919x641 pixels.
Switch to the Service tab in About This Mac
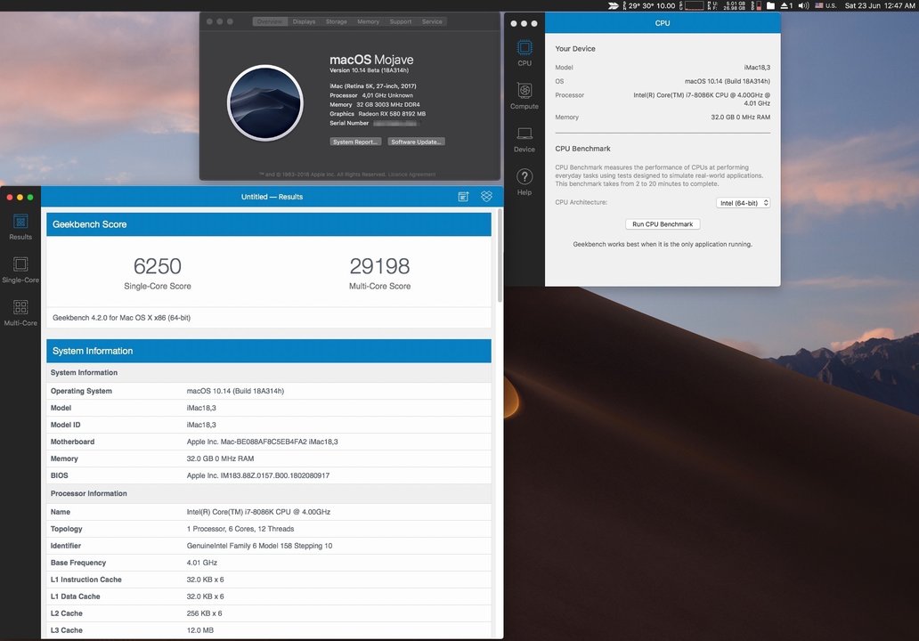tap(432, 21)
